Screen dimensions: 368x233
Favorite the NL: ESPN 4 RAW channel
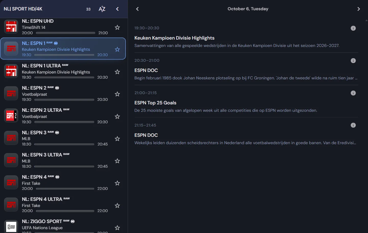(x=117, y=183)
